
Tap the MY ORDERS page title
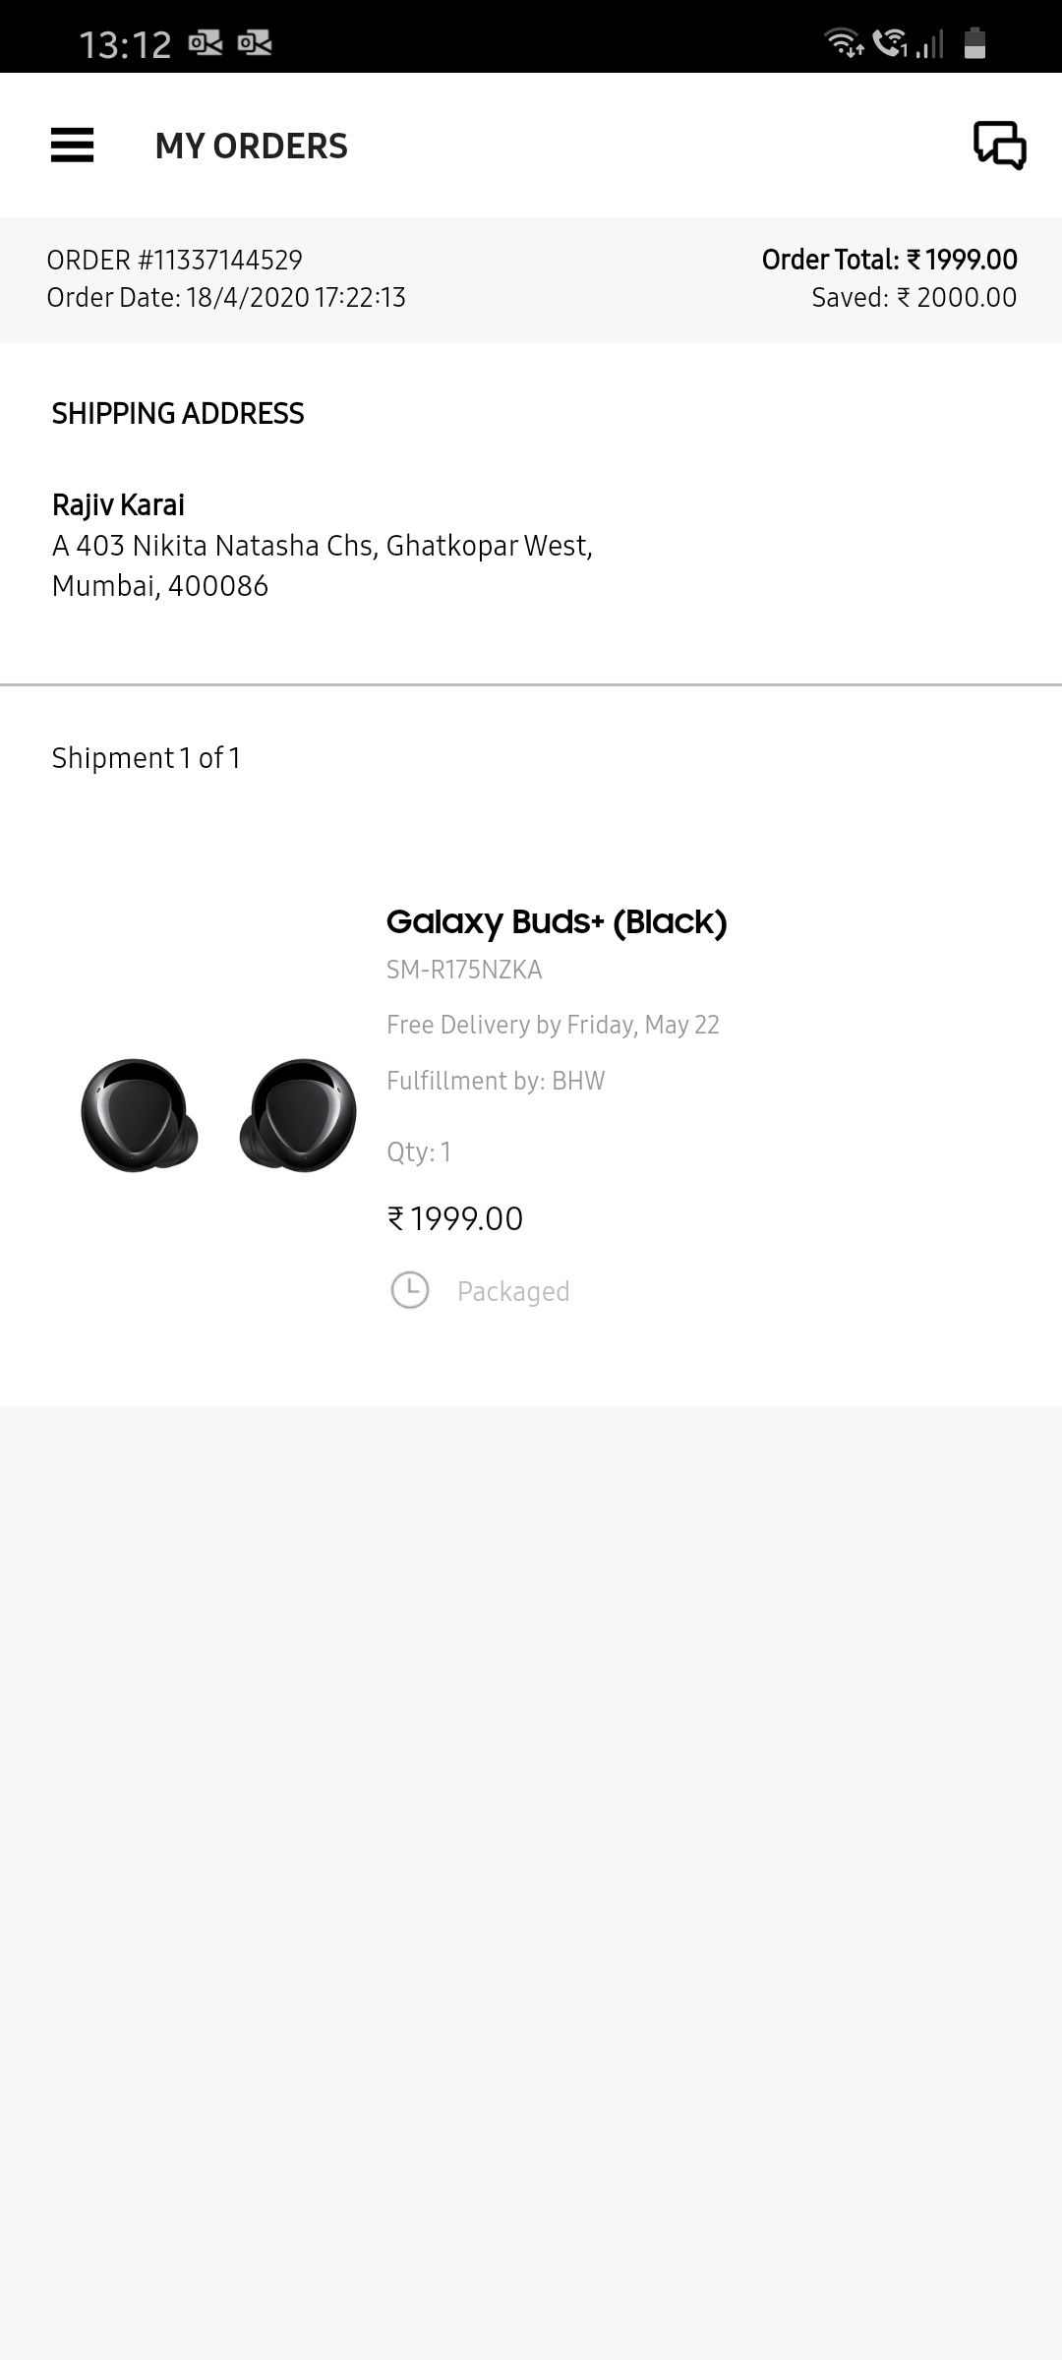tap(251, 146)
